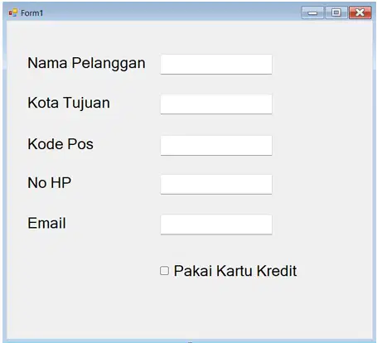Close the Form1 window
This screenshot has width=377, height=343.
(360, 12)
